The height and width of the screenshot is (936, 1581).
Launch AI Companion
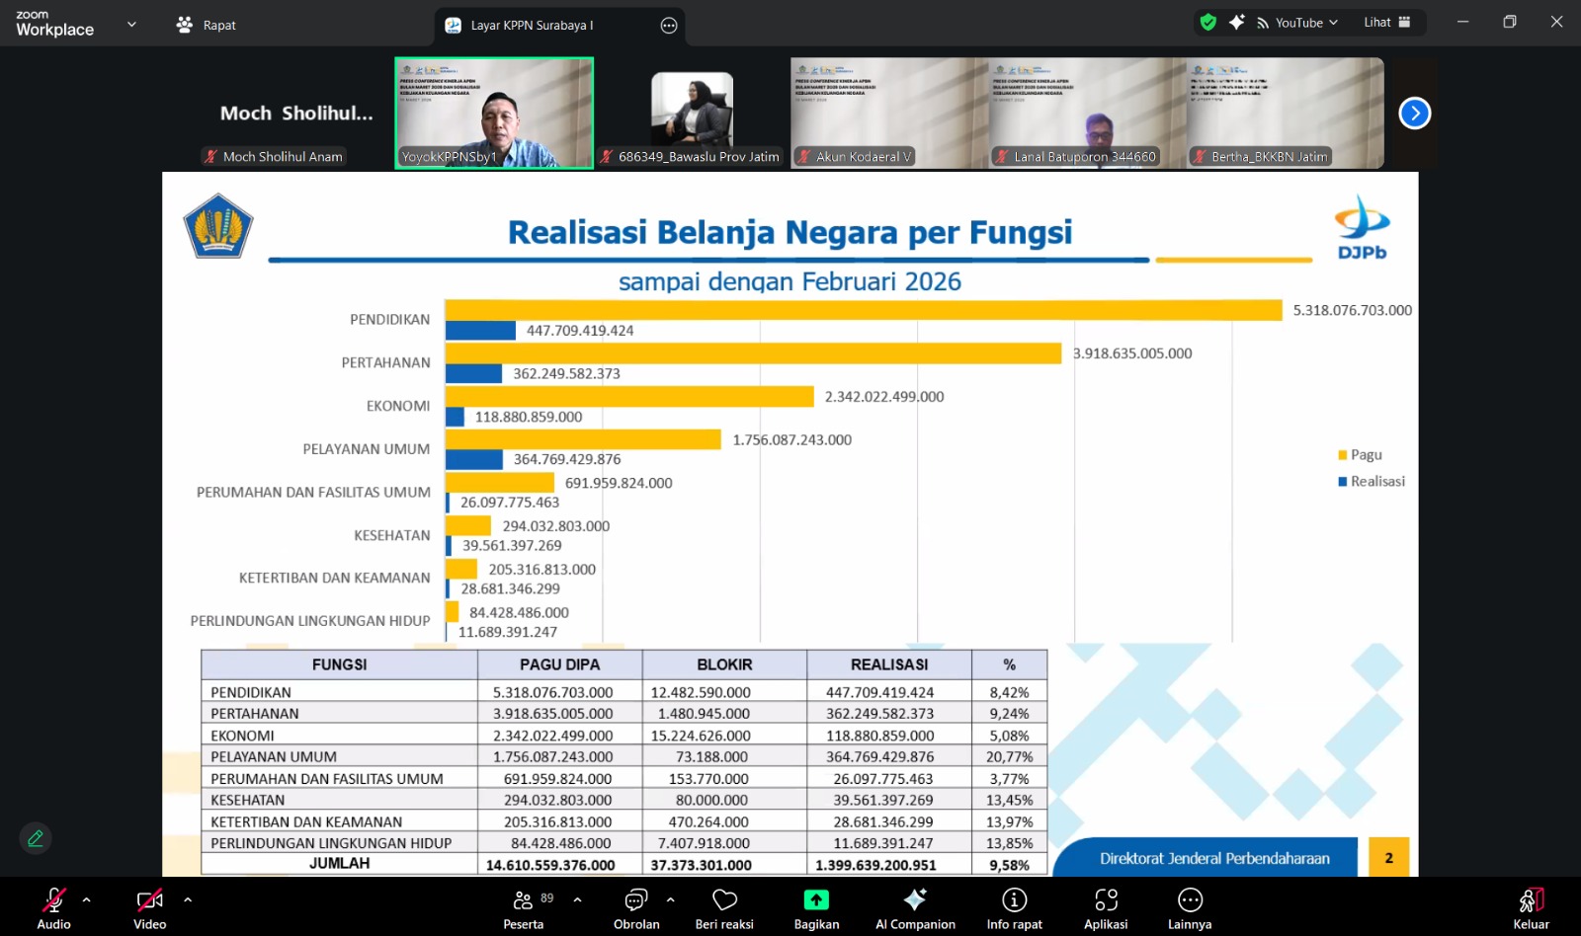point(915,908)
